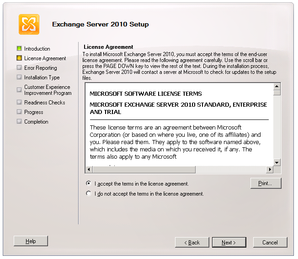Click the Readiness Checks step indicator box
The height and width of the screenshot is (259, 298).
19,103
